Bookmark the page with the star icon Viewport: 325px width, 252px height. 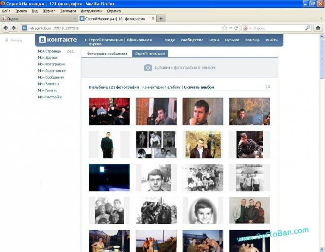click(224, 28)
